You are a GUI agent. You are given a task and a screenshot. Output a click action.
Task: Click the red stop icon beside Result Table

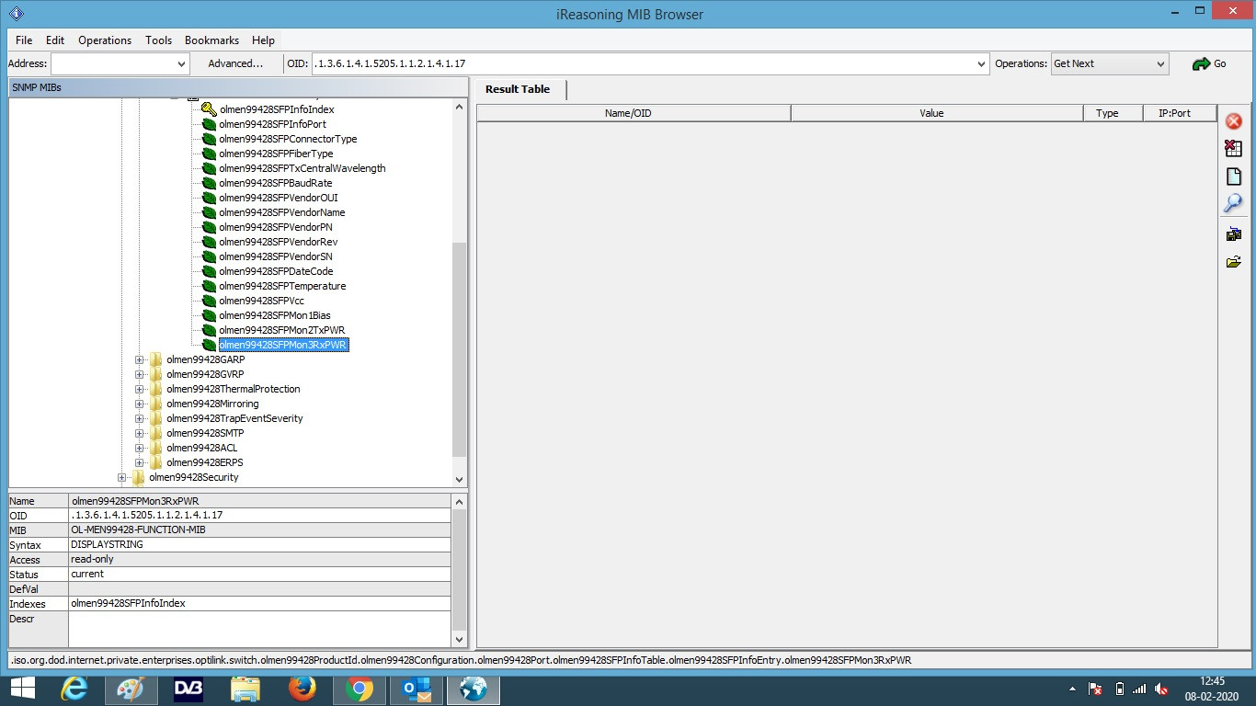[1234, 121]
